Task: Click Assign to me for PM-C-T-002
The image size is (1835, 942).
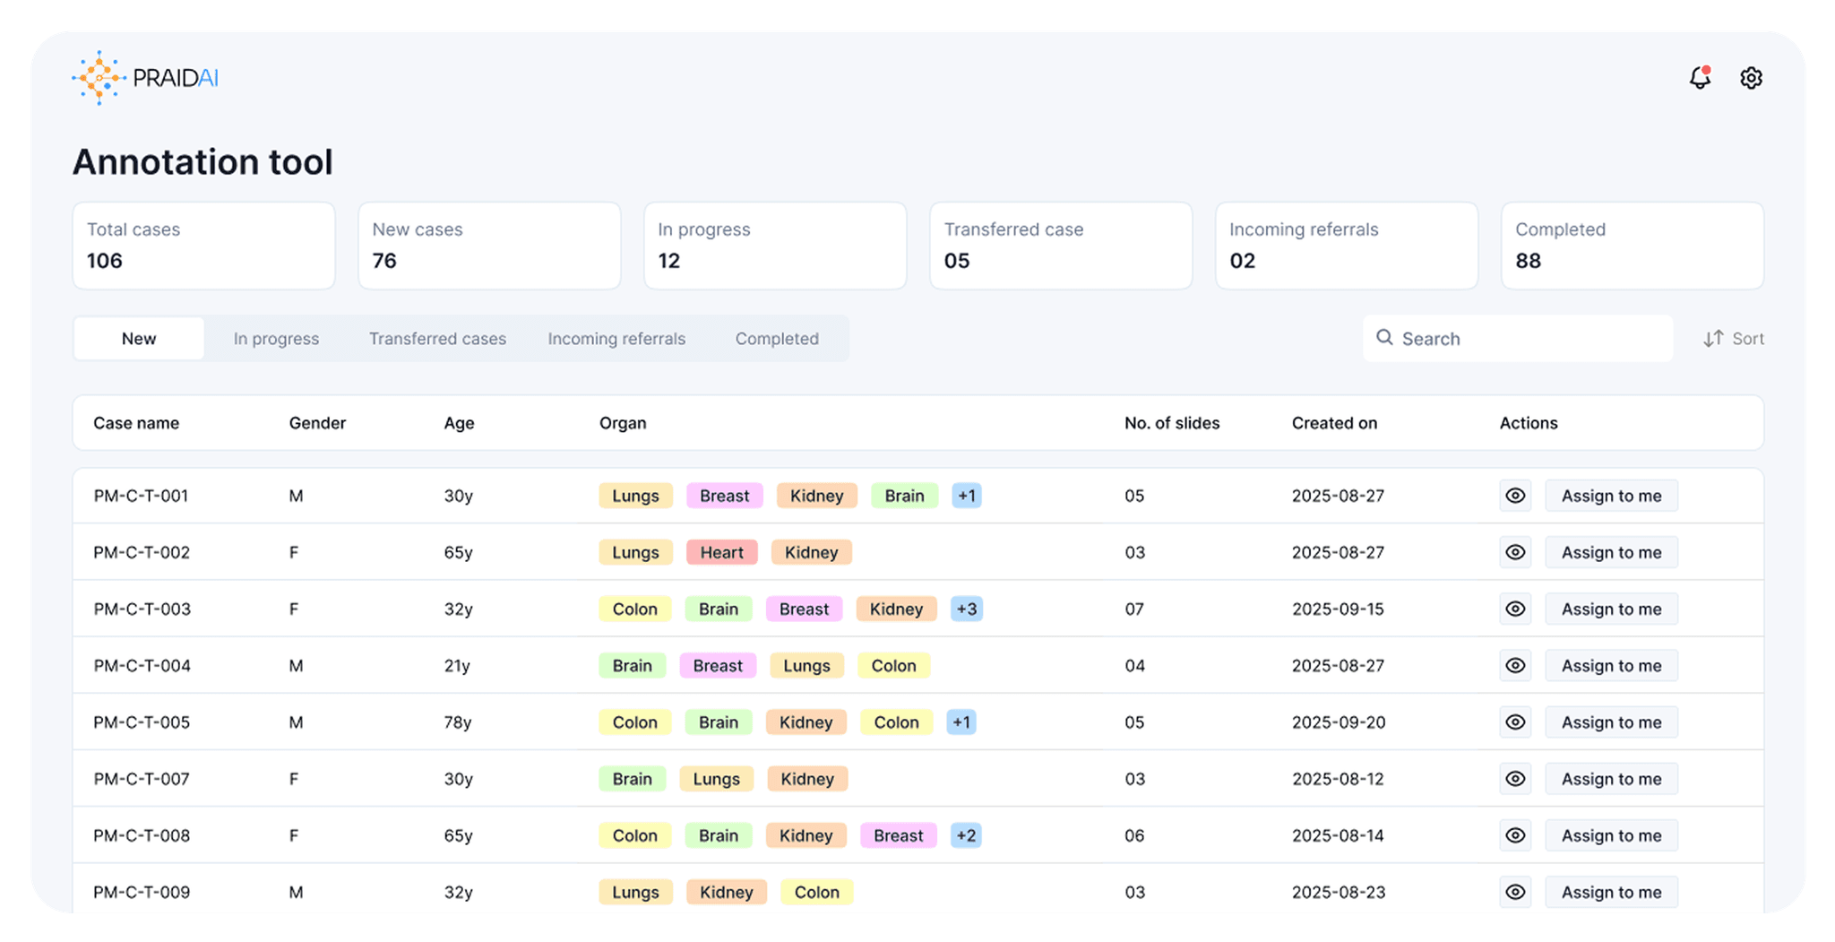Action: point(1611,552)
